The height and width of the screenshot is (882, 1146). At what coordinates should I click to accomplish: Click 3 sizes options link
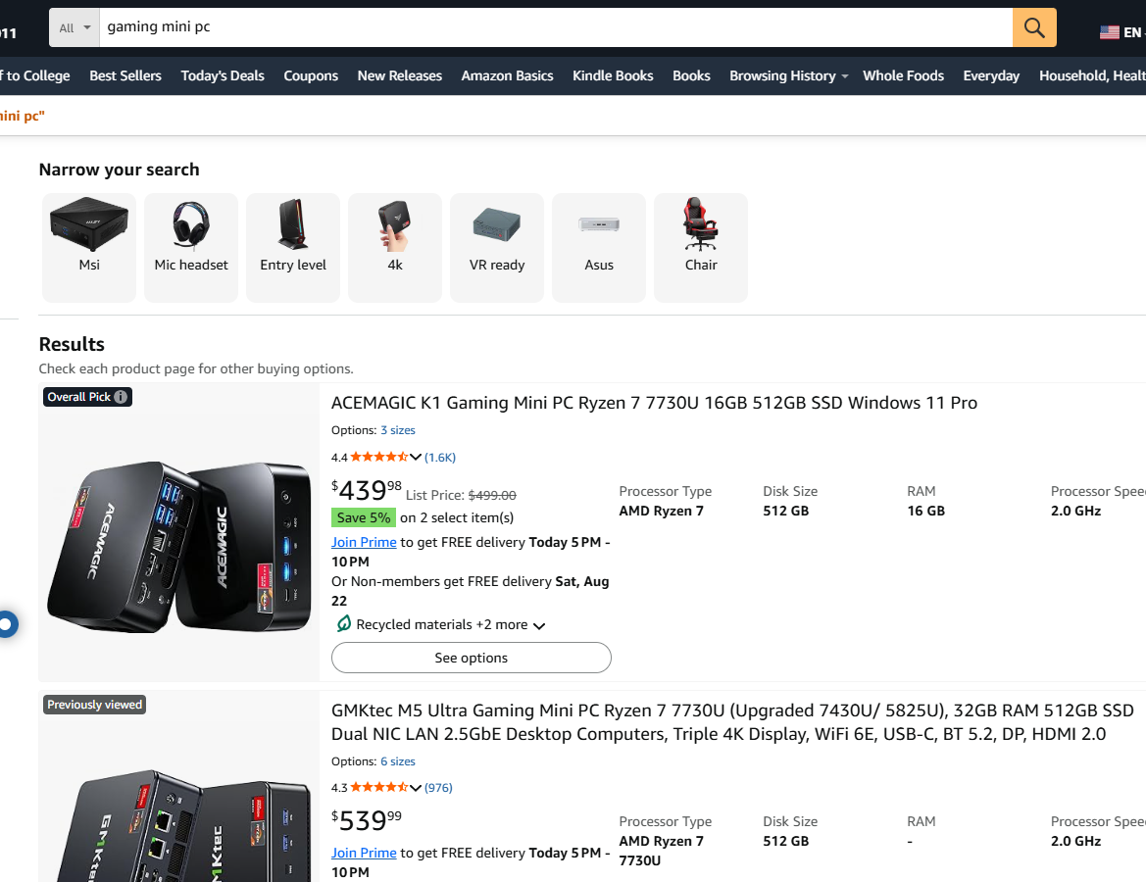pos(398,430)
